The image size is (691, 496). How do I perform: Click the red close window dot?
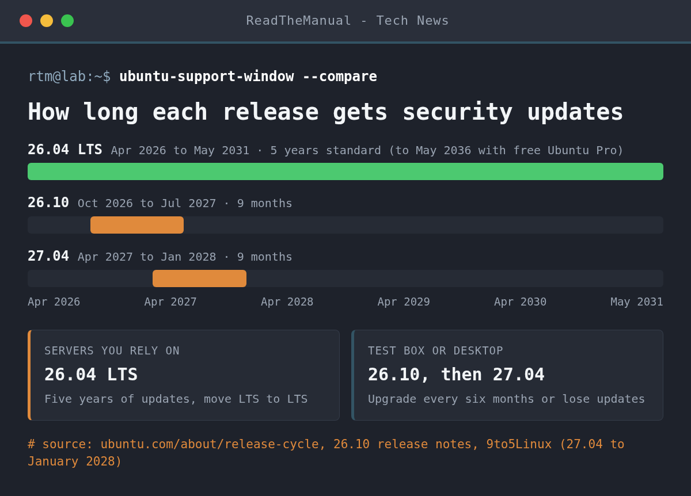pos(26,21)
